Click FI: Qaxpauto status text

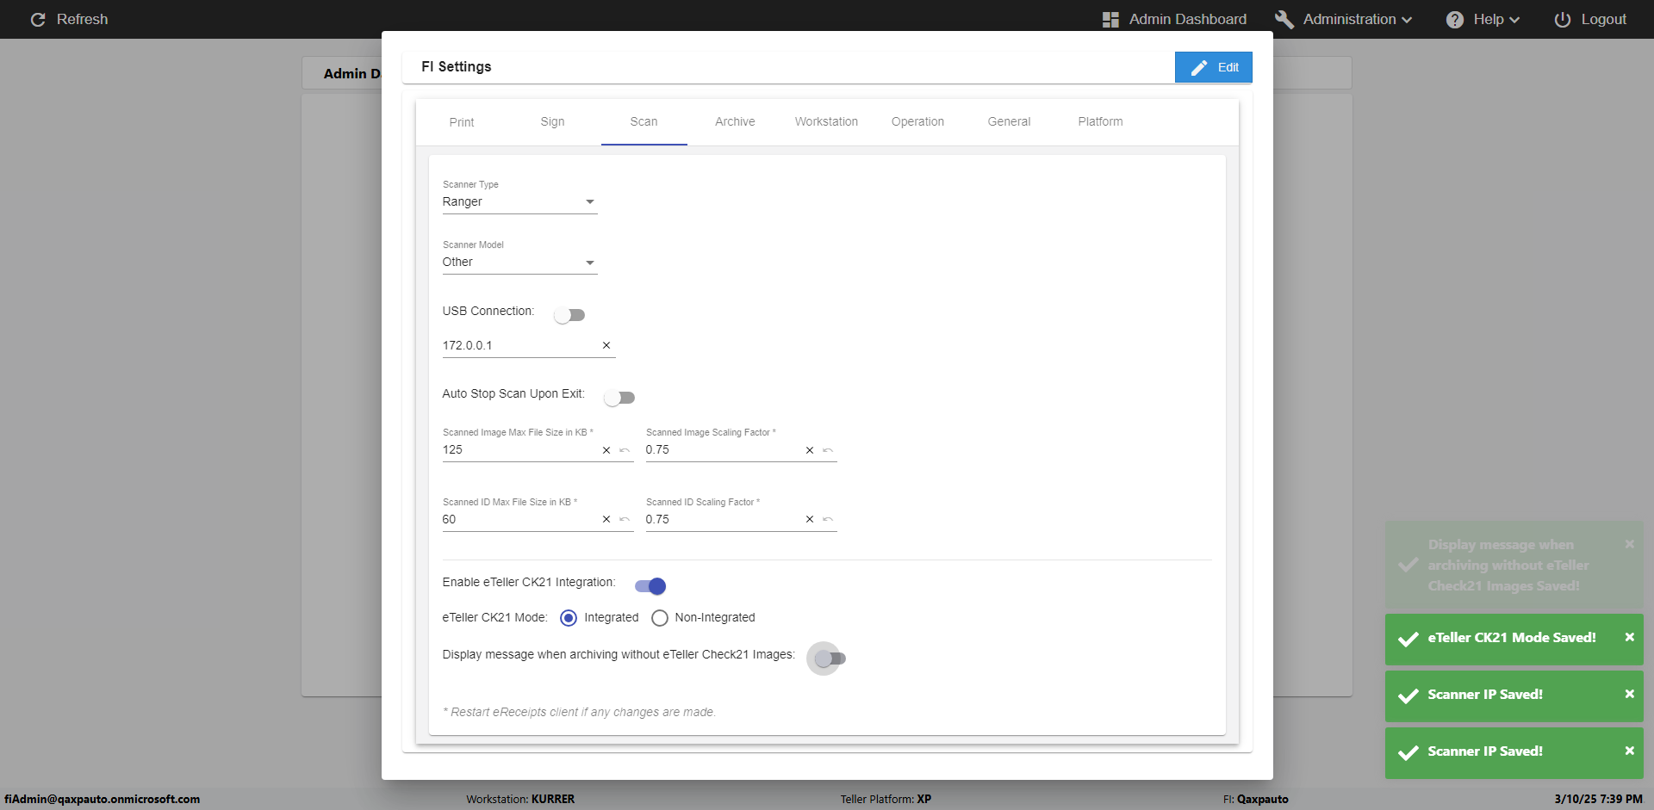[x=1255, y=799]
